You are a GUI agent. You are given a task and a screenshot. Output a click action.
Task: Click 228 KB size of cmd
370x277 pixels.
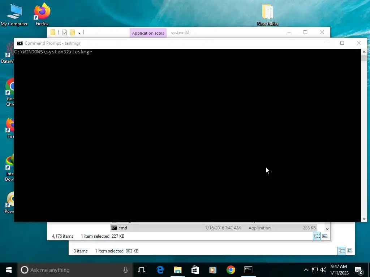coord(309,228)
